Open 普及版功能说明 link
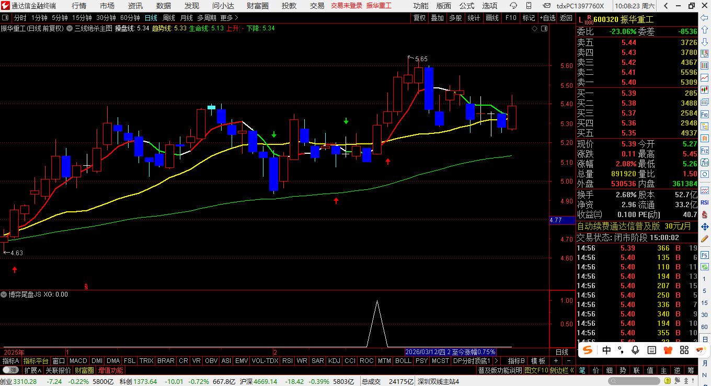 pos(500,370)
